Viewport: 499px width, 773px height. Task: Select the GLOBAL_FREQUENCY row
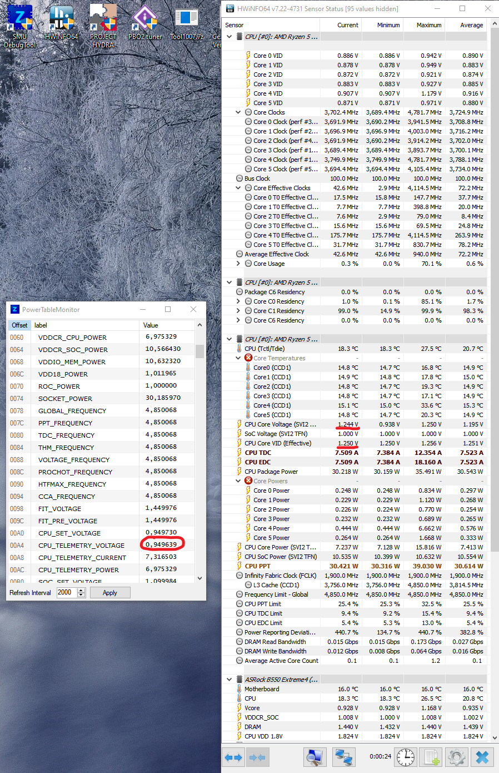(x=102, y=410)
